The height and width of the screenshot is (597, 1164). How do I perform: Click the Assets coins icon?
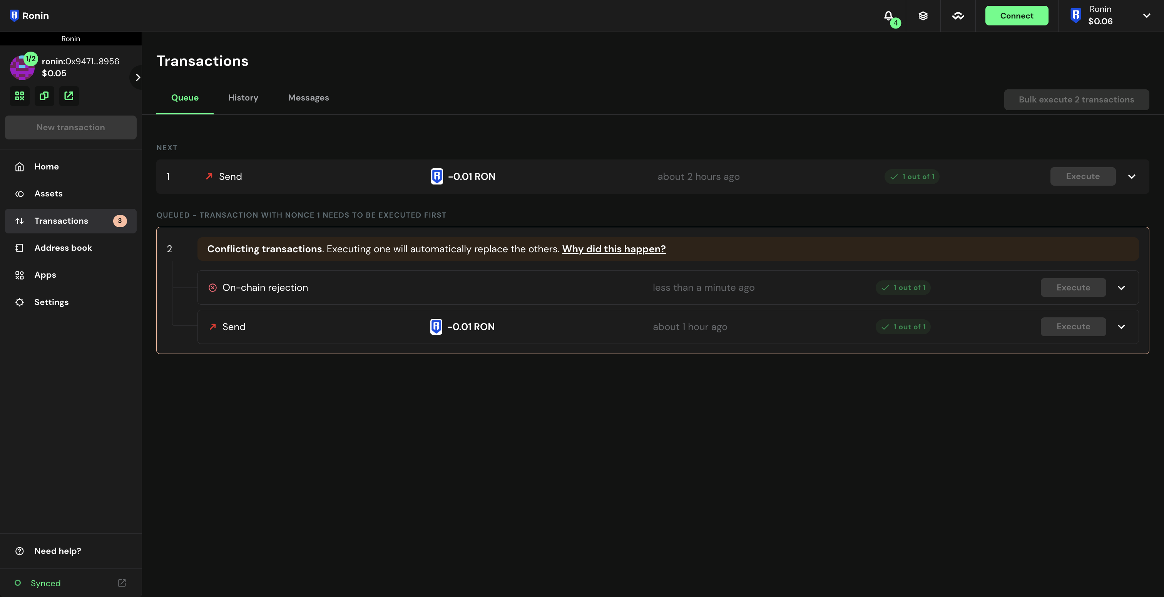pos(19,194)
